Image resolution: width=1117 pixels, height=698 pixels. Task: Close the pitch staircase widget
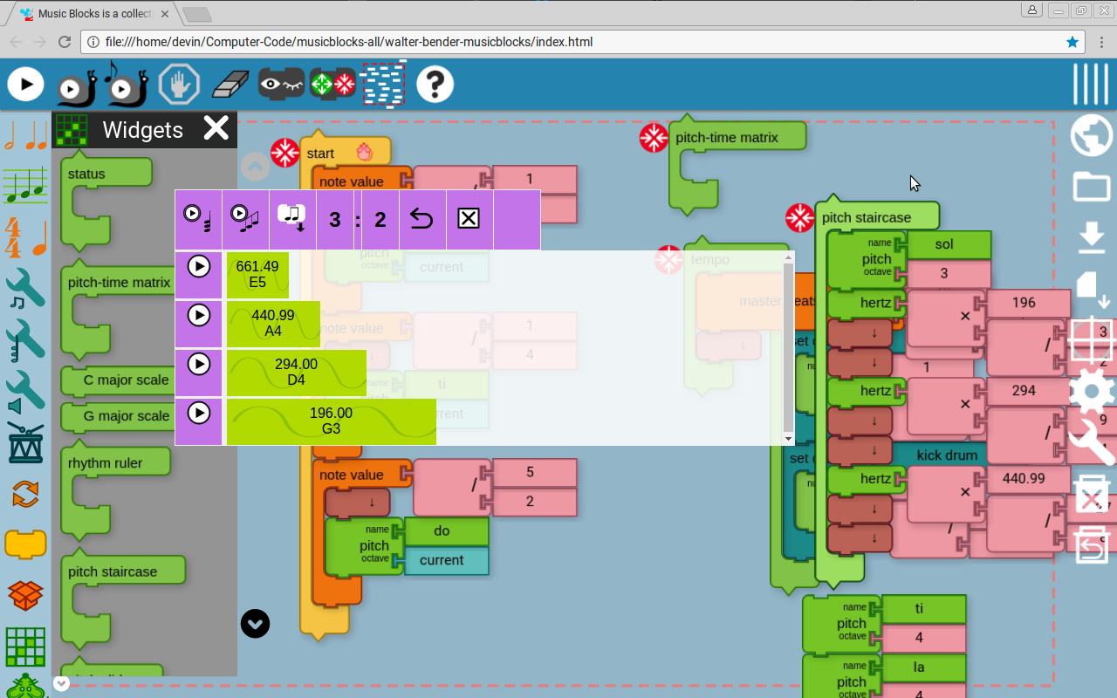tap(469, 219)
